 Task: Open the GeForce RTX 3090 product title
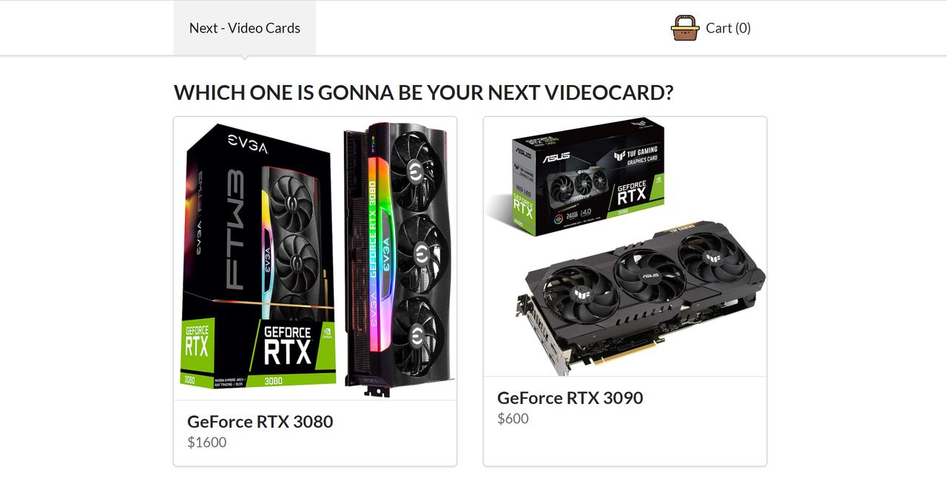point(570,397)
